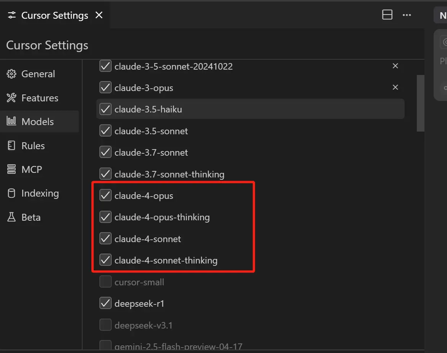Show the Beta settings section
447x353 pixels.
[x=40, y=217]
